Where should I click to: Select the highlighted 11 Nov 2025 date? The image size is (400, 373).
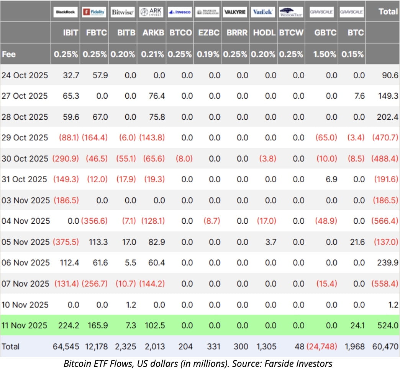(x=24, y=325)
